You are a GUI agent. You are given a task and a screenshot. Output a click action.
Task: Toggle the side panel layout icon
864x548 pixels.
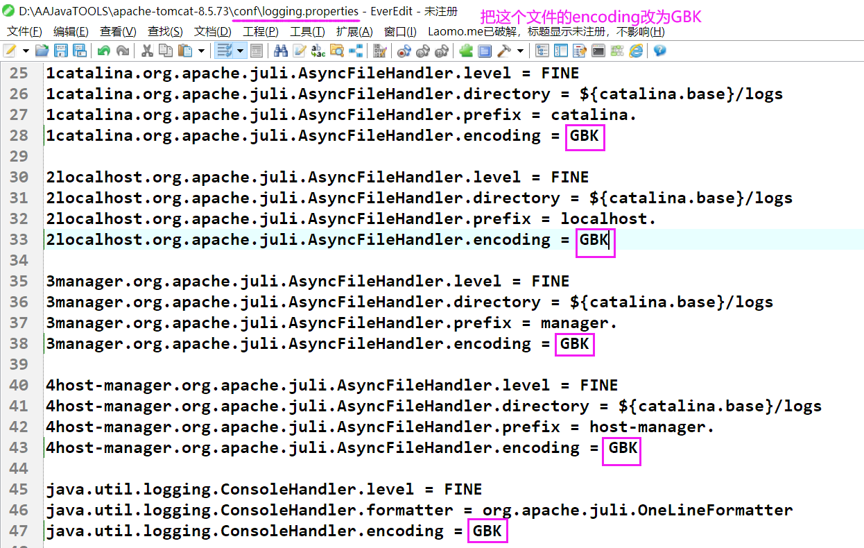point(561,51)
